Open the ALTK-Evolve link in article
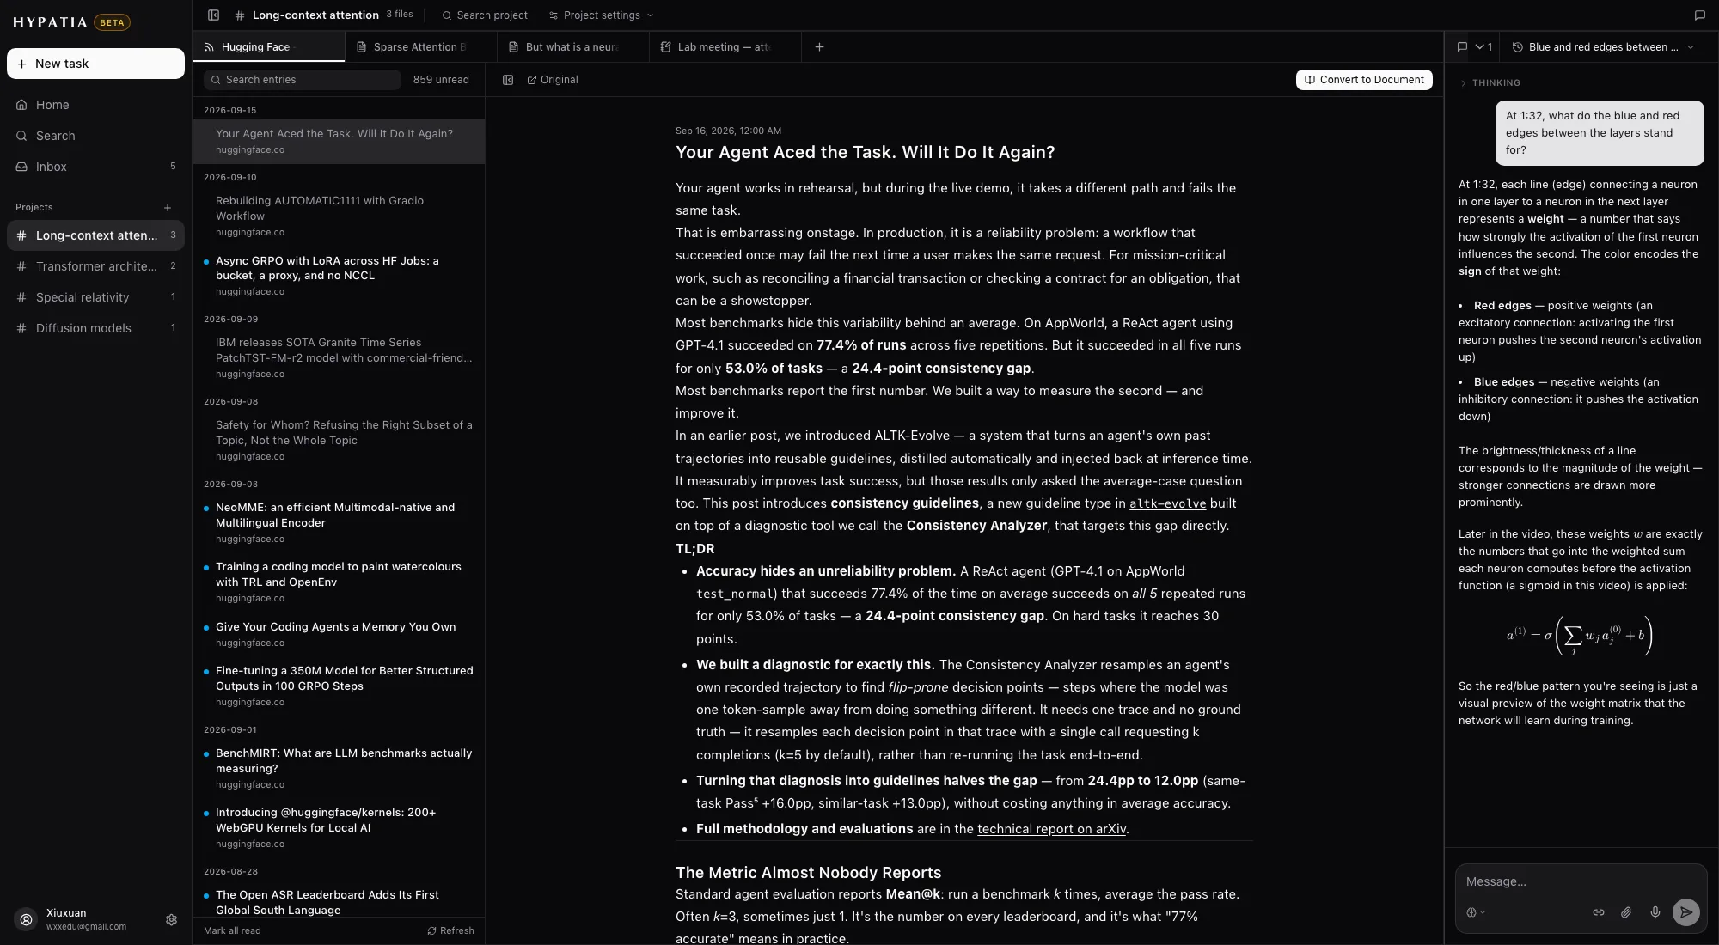The height and width of the screenshot is (945, 1719). [x=912, y=436]
